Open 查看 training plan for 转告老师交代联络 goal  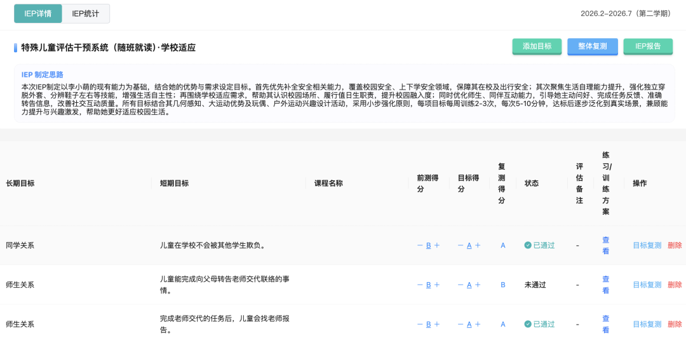click(x=606, y=285)
